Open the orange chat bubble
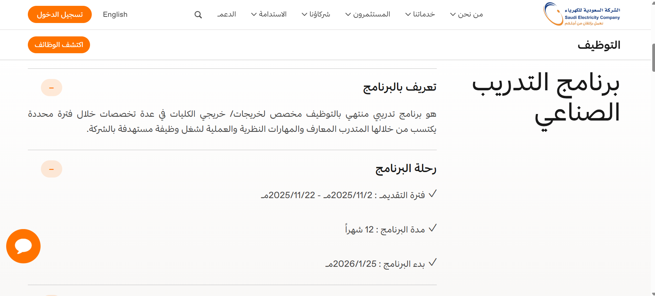 pyautogui.click(x=23, y=246)
